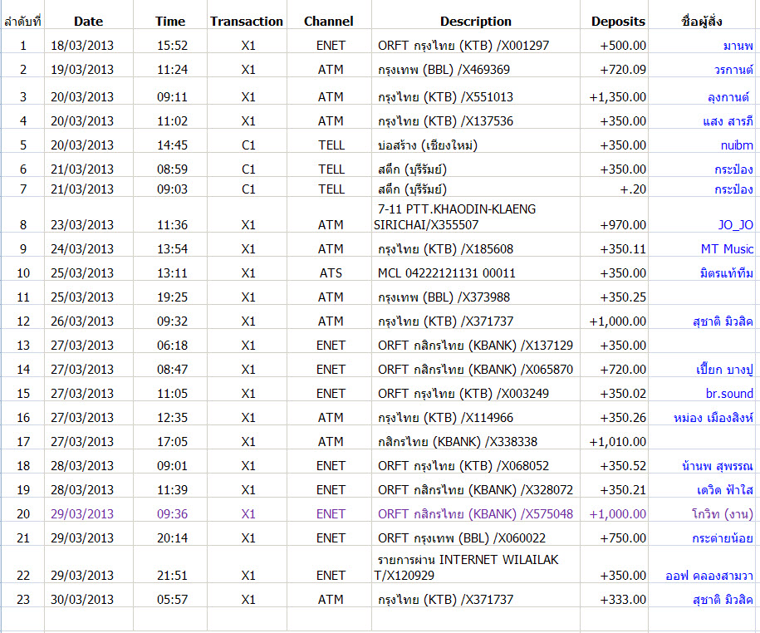Click name cell เดวิด ฟ้าใส
This screenshot has height=633, width=760.
[x=725, y=490]
